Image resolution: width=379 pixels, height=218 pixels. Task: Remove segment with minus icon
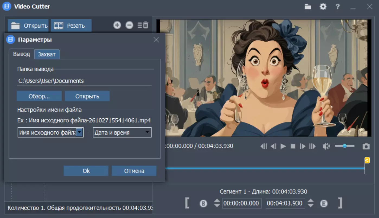point(129,25)
